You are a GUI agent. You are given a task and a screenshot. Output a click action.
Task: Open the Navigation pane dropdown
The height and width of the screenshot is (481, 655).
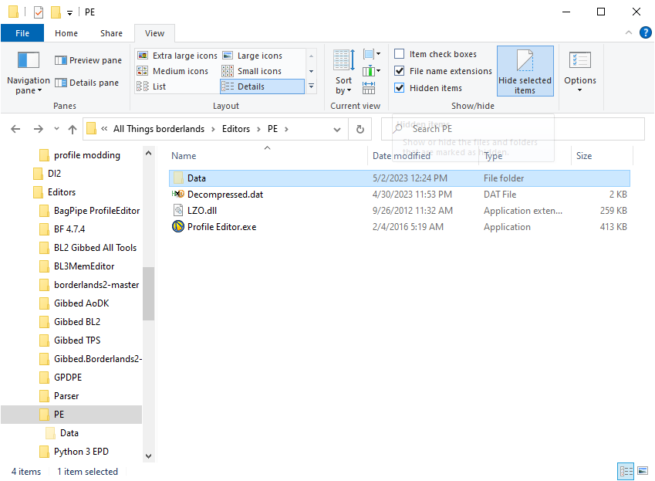[29, 72]
